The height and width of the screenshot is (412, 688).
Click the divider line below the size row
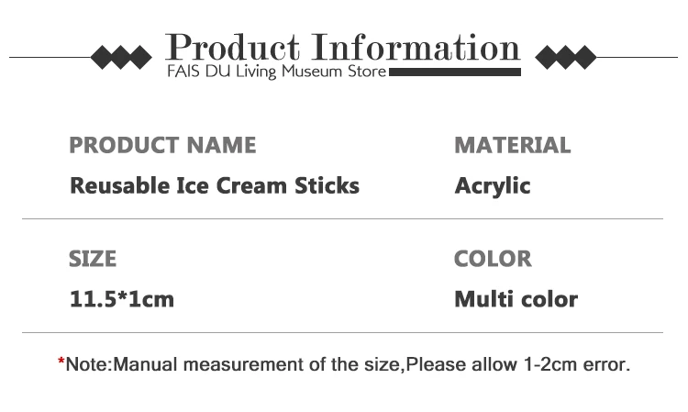(342, 332)
